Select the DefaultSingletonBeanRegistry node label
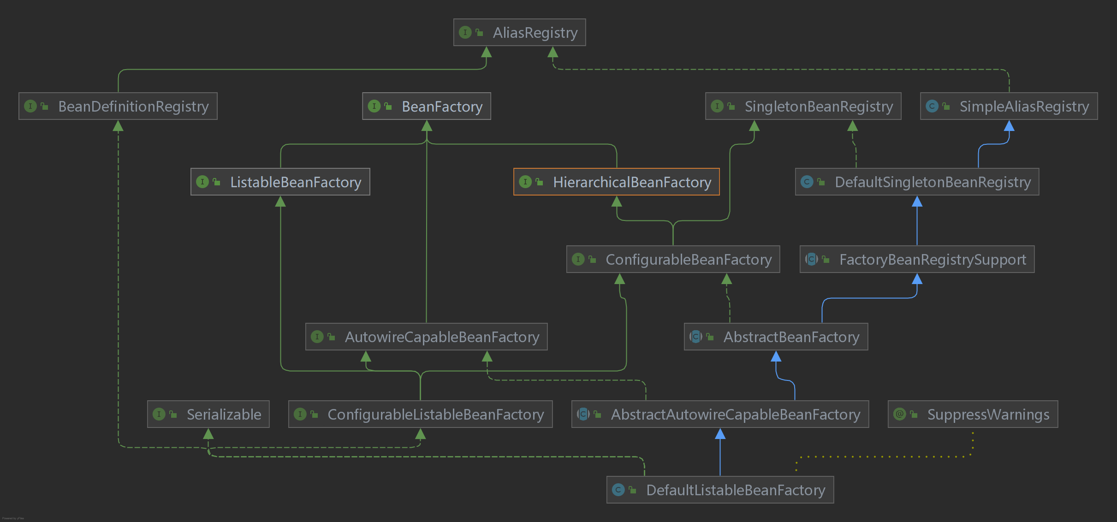The image size is (1117, 522). coord(933,182)
